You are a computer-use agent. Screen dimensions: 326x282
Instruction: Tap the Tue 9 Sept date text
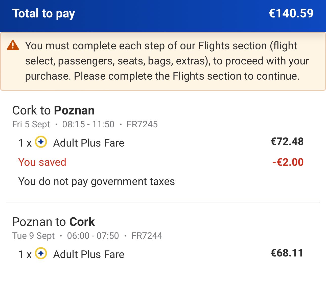pos(34,236)
